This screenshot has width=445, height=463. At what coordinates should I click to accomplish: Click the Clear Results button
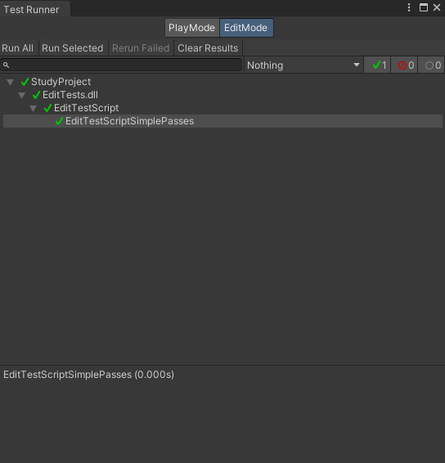coord(208,48)
